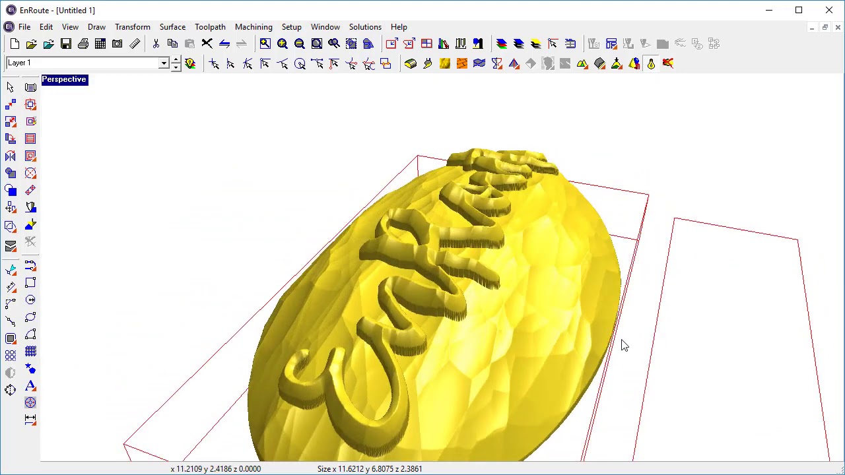
Task: Click the Cut scissors icon
Action: point(156,44)
